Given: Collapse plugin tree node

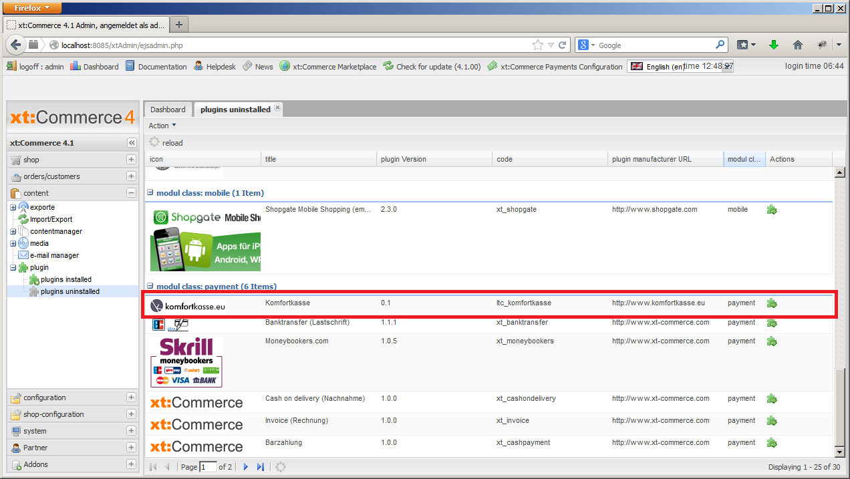Looking at the screenshot, I should (x=13, y=267).
